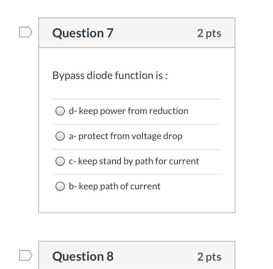Click the 'Question 8' heading

coord(83,257)
